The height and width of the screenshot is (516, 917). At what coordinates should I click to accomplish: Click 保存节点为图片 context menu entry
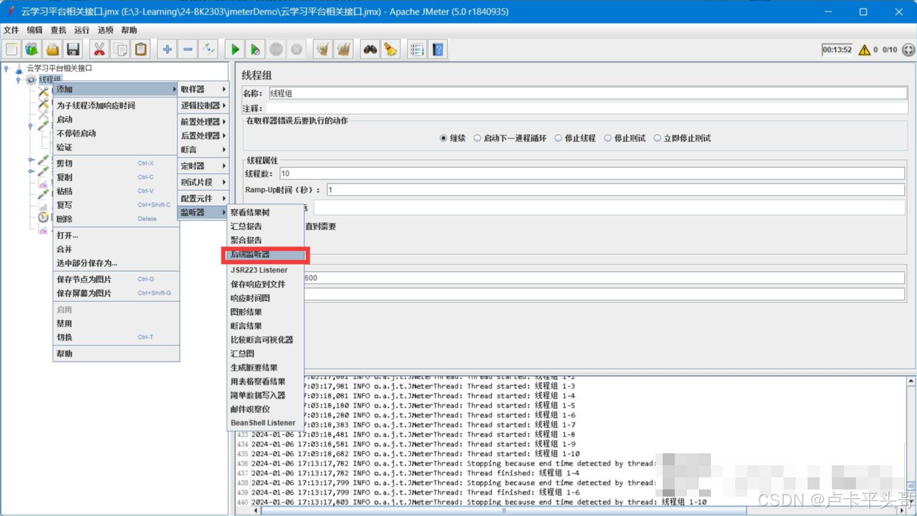(116, 279)
